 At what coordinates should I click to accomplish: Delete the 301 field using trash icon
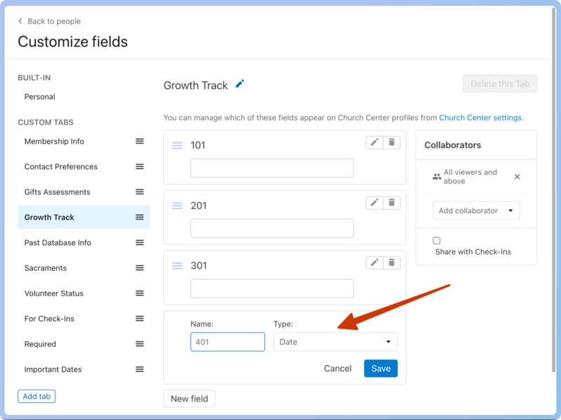point(392,263)
